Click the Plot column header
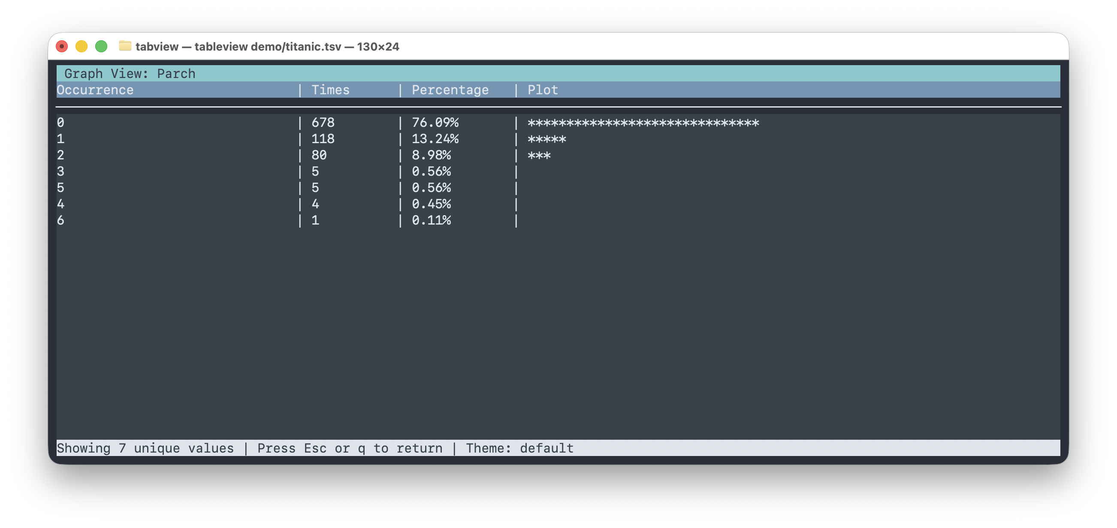Image resolution: width=1117 pixels, height=528 pixels. pyautogui.click(x=542, y=90)
